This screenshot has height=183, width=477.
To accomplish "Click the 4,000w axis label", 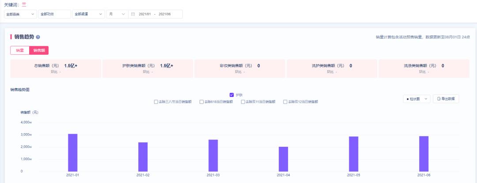I will pos(26,122).
